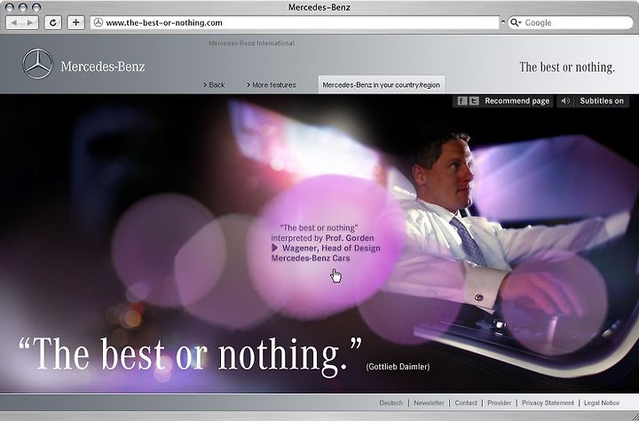Open Mercedes-Benz International link
Viewport: 639px width, 421px height.
pyautogui.click(x=251, y=44)
